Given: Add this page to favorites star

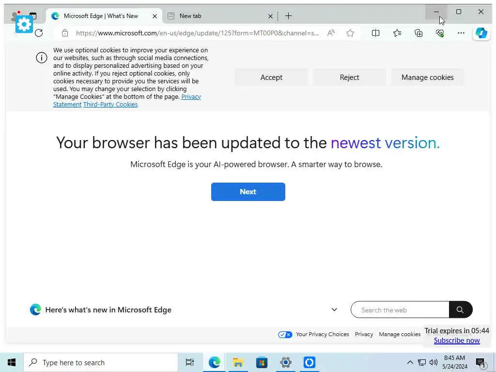Looking at the screenshot, I should pyautogui.click(x=350, y=33).
